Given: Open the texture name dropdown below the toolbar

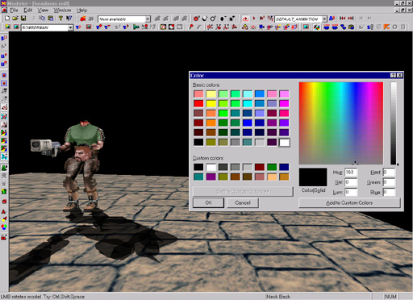Looking at the screenshot, I should [70, 27].
